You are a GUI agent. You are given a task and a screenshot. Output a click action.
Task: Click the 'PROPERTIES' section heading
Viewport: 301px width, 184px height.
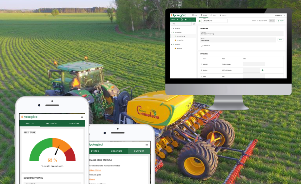(204, 29)
